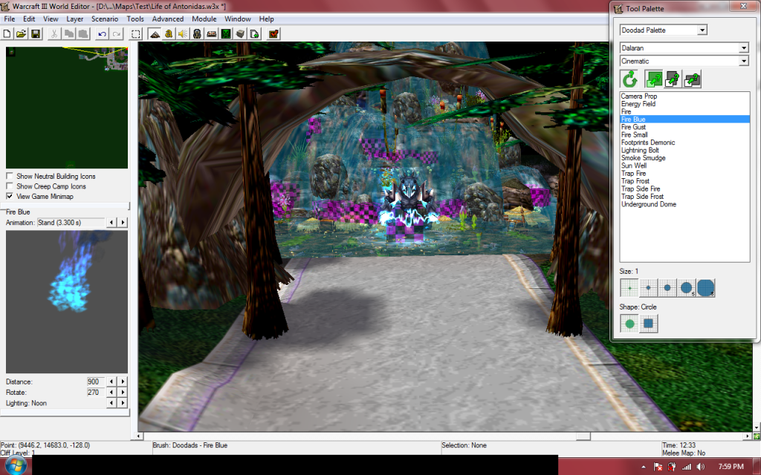Screen dimensions: 761x475
Task: Save the map using floppy icon
Action: click(x=36, y=34)
